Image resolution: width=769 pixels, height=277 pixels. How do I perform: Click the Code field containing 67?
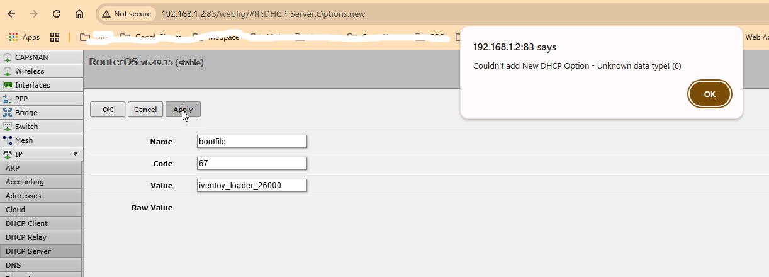pos(252,163)
